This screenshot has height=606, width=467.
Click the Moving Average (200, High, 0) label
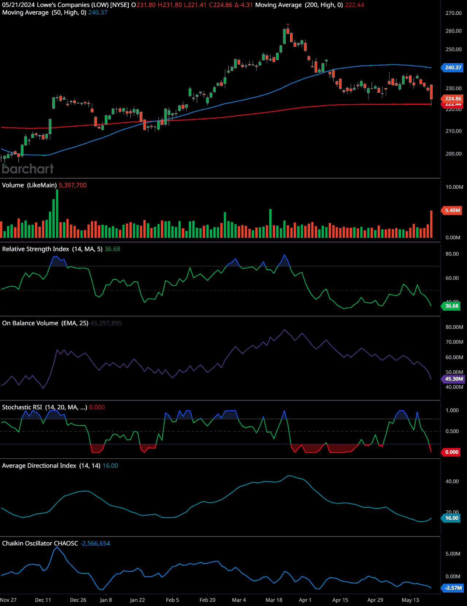(x=299, y=5)
